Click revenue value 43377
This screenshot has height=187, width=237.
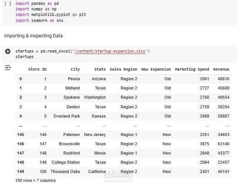pyautogui.click(x=223, y=153)
